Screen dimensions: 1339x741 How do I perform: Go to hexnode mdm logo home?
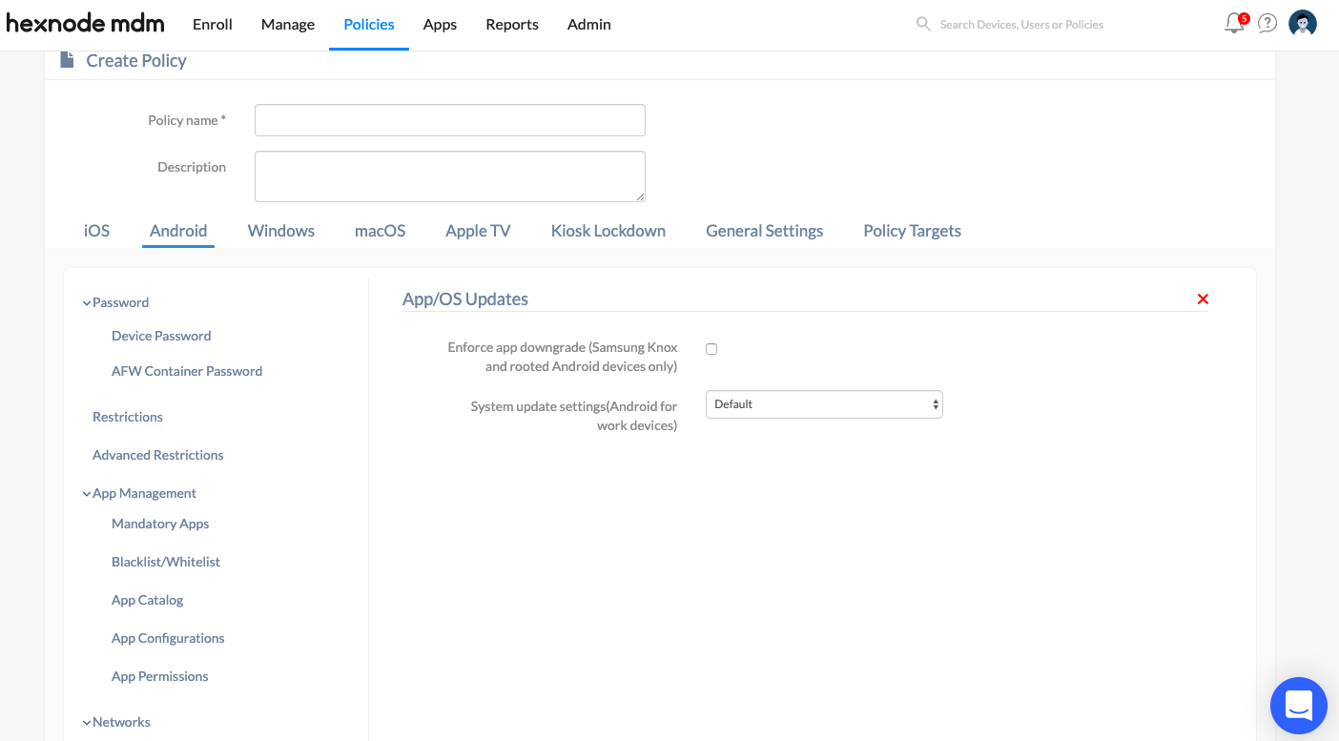click(x=85, y=23)
